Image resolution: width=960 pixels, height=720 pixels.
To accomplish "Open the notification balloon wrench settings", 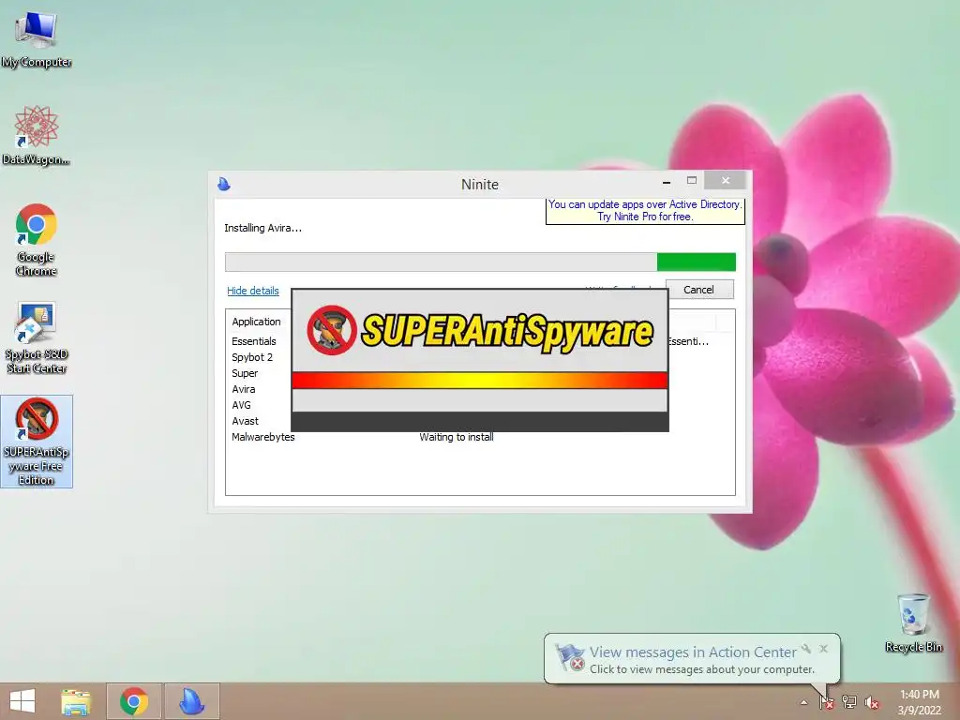I will coord(806,649).
